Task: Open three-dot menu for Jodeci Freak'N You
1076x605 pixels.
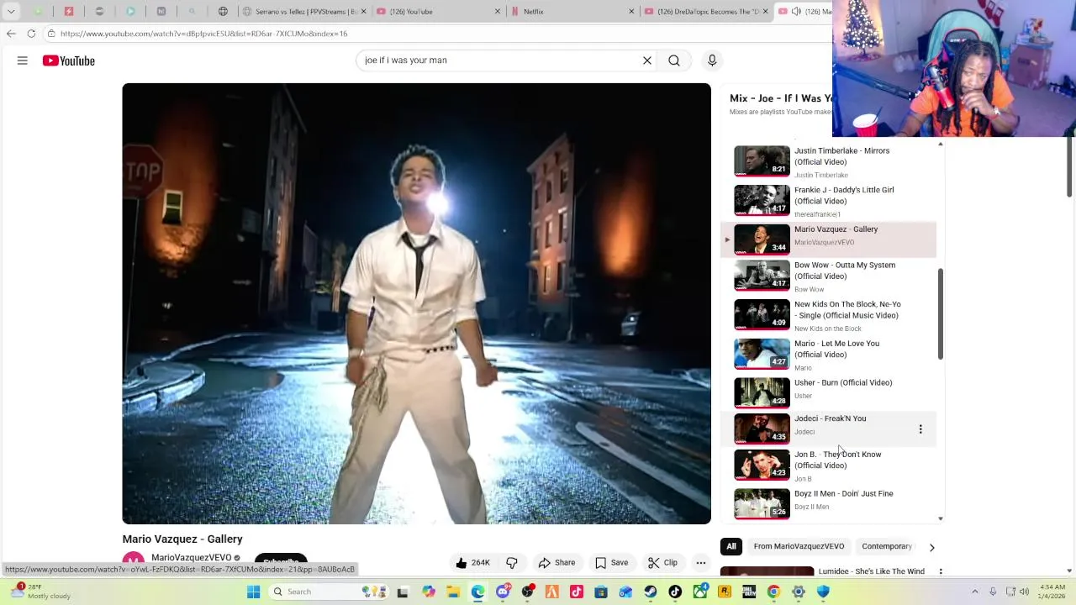Action: pos(920,429)
